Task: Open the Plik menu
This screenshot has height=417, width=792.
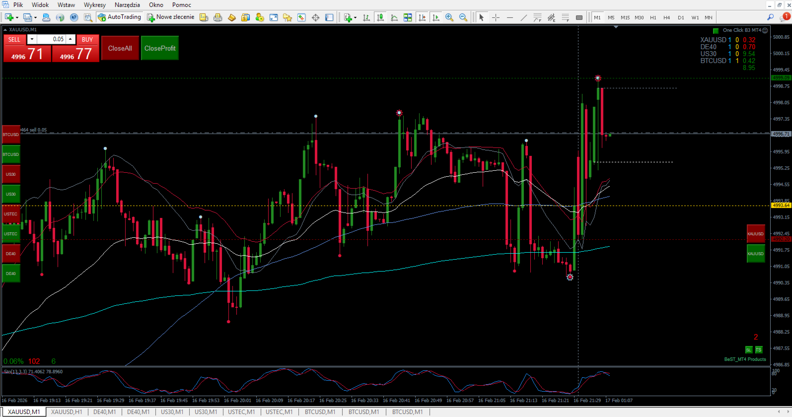Action: pos(18,5)
